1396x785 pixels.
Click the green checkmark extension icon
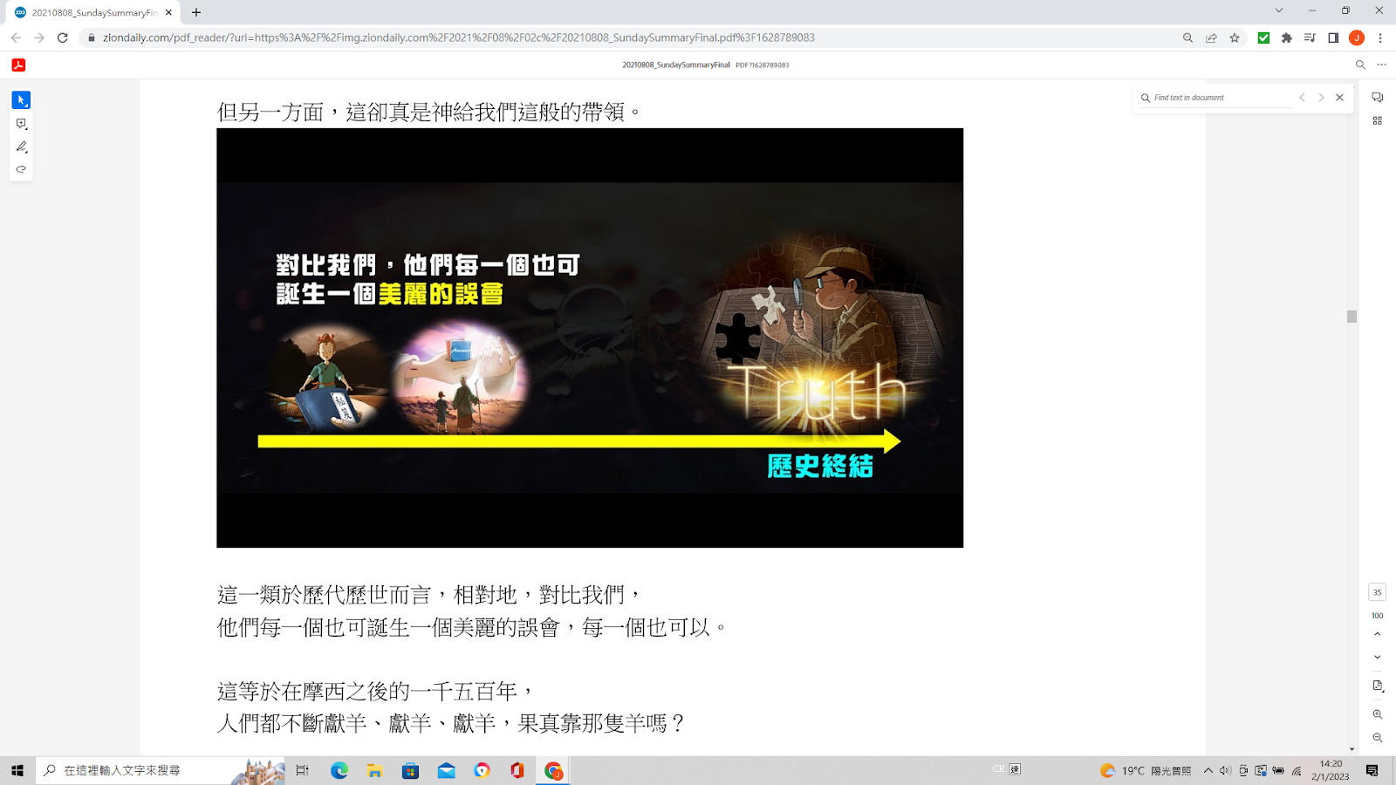click(1263, 38)
